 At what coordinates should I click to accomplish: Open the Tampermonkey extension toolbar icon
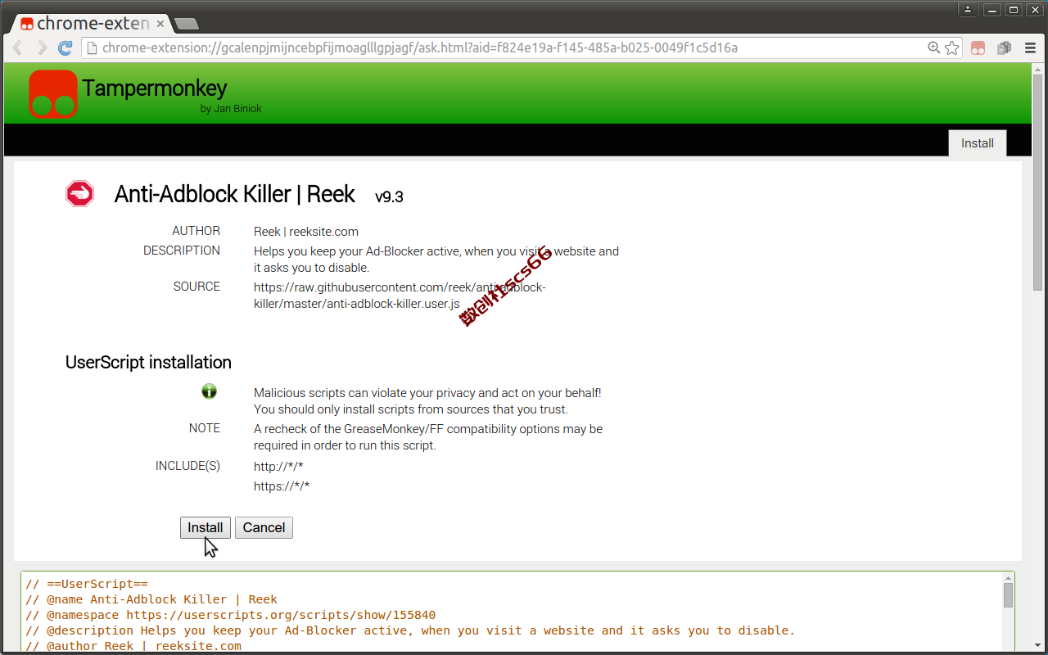pos(978,48)
